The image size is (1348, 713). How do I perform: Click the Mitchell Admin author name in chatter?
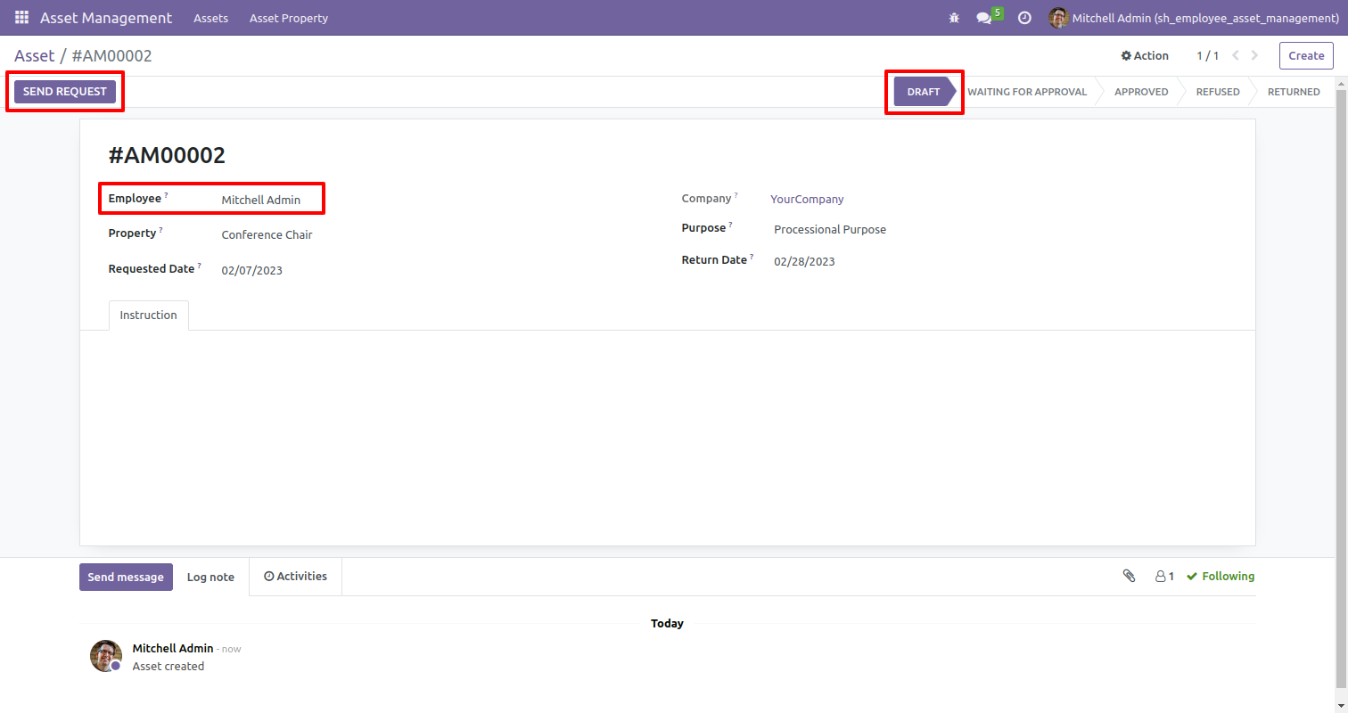tap(173, 648)
